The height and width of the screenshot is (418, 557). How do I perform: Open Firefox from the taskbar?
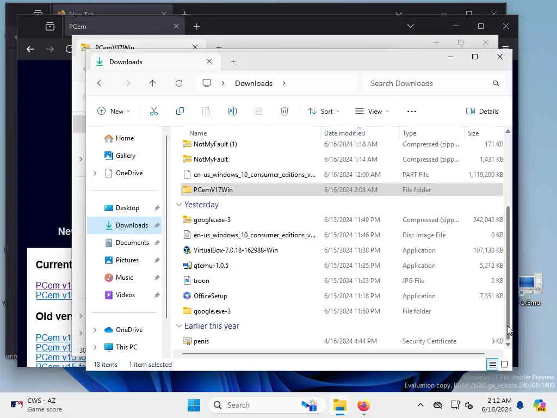coord(363,405)
